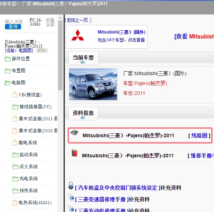Open the 布置图 folder icon
Screen dimensions: 214x212
coord(8,71)
